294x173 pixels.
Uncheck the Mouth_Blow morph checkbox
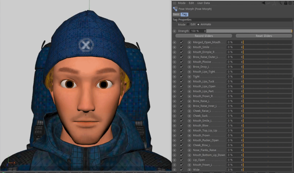(x=182, y=125)
